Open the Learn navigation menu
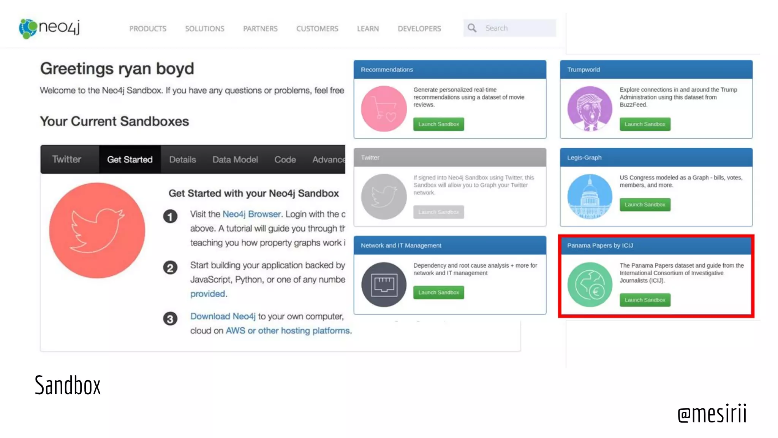 pyautogui.click(x=368, y=29)
